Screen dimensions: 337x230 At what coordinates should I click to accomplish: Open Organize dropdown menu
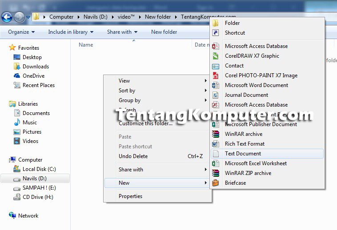21,32
